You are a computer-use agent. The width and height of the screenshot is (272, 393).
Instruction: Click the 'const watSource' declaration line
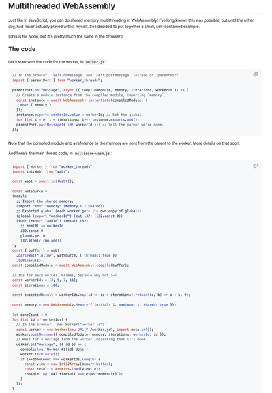31,192
